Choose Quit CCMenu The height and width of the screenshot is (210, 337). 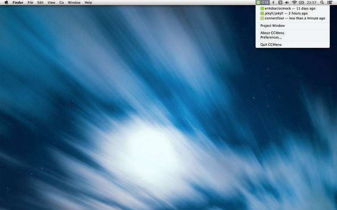coord(292,45)
